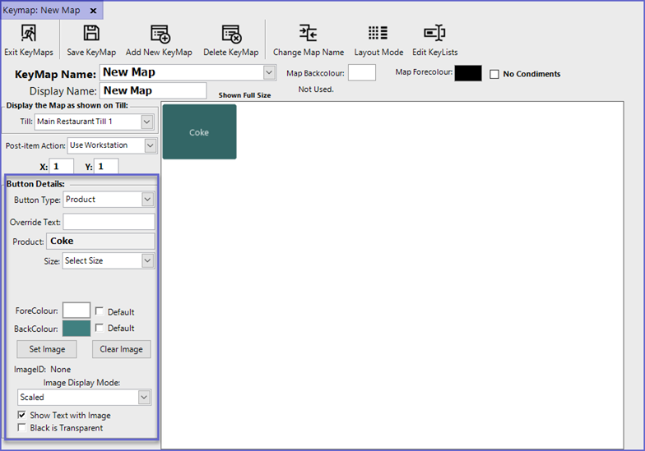Click the Delete KeyMap icon
The height and width of the screenshot is (451, 645).
(231, 34)
